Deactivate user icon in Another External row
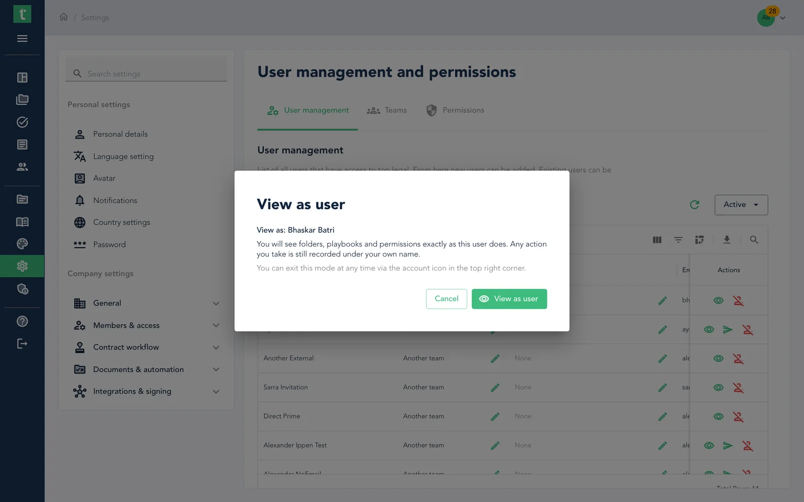This screenshot has width=804, height=502. click(738, 358)
